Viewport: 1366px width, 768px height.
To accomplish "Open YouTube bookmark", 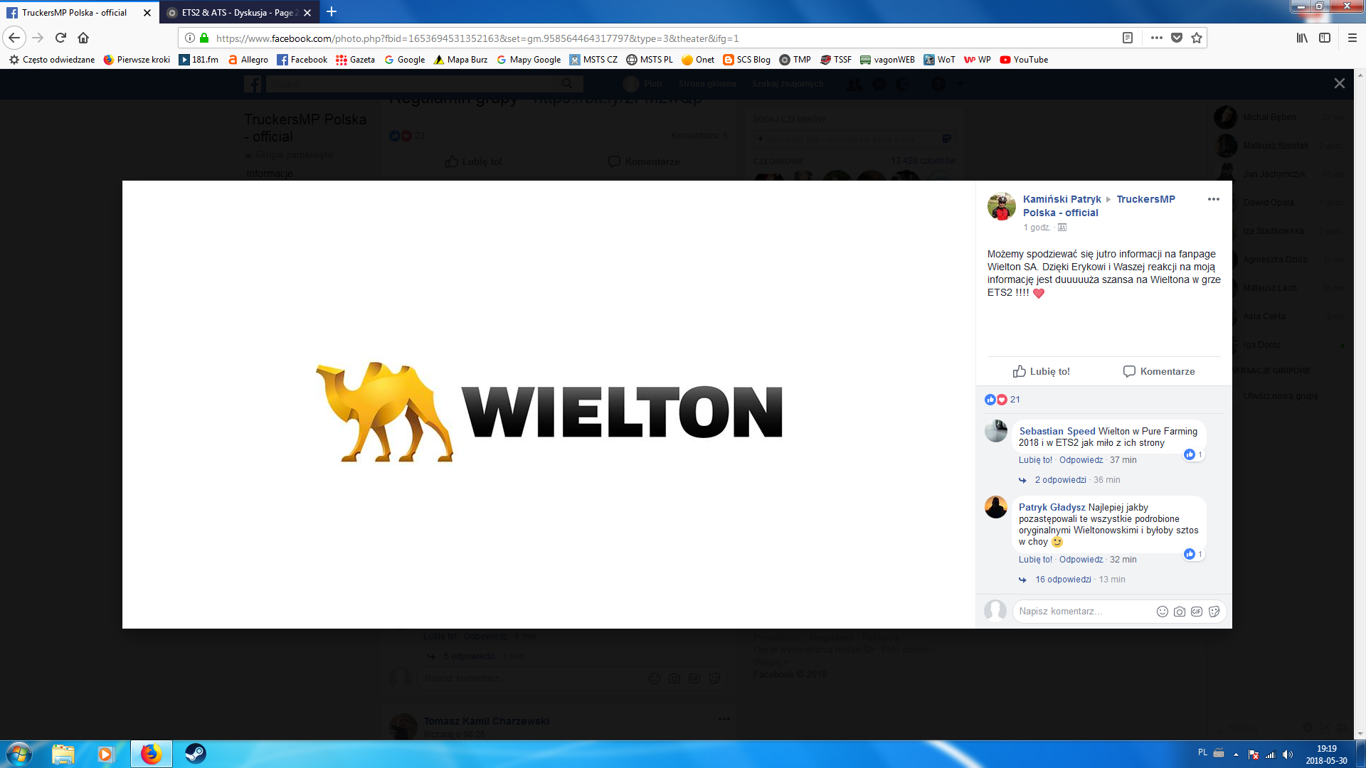I will click(x=1024, y=60).
